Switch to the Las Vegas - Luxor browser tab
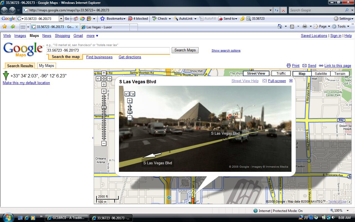This screenshot has width=355, height=222. [105, 27]
